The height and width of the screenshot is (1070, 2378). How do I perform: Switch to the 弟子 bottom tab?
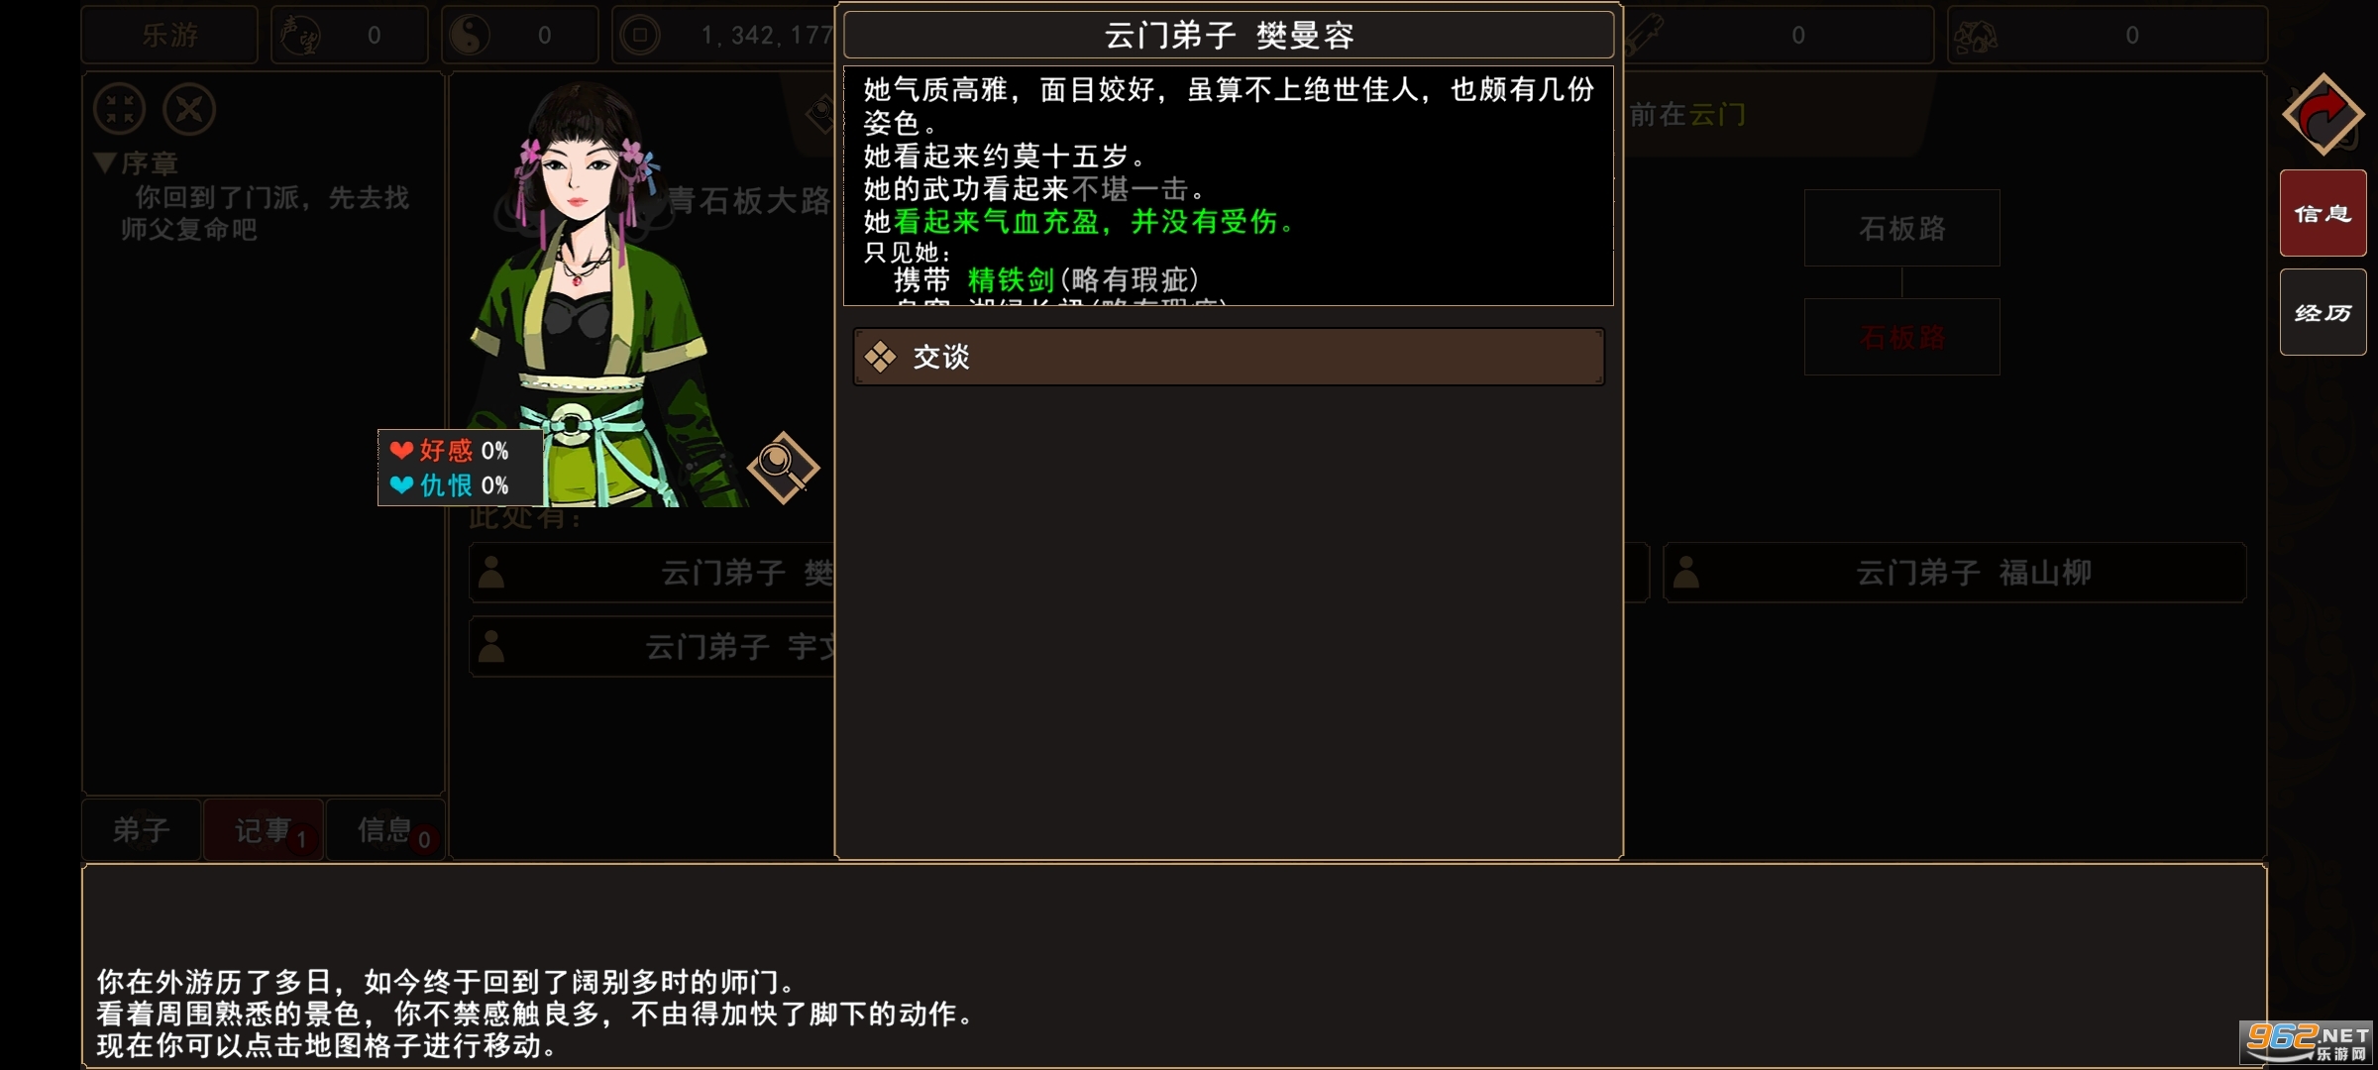pyautogui.click(x=142, y=829)
